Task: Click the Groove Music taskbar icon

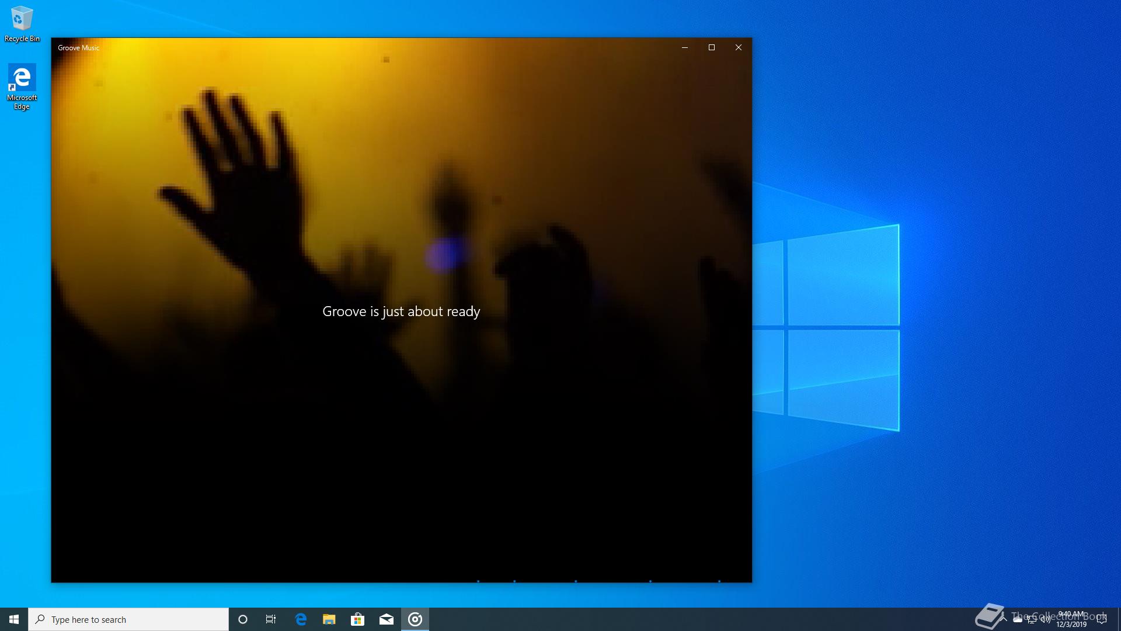Action: click(415, 619)
